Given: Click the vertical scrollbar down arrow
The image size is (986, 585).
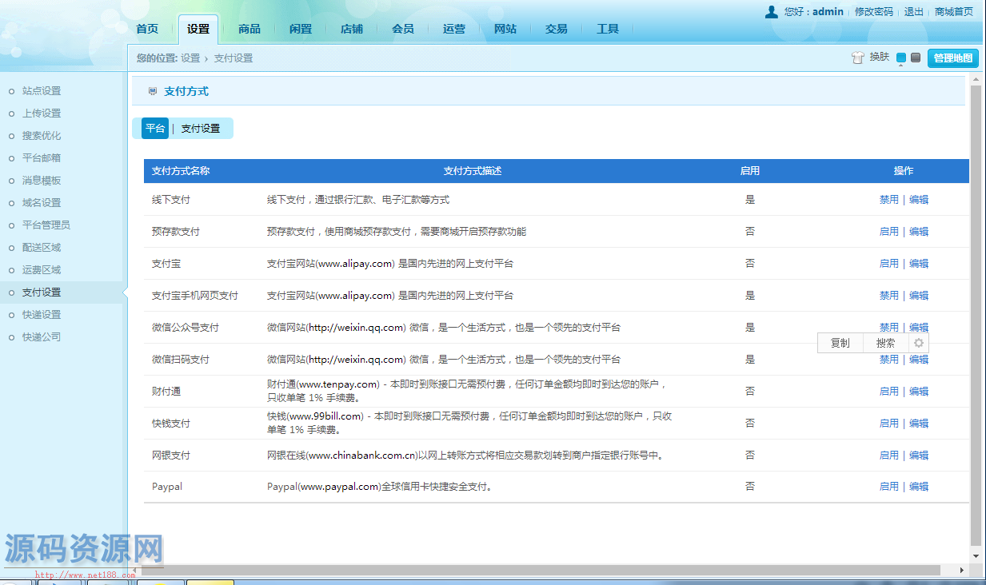Looking at the screenshot, I should tap(976, 556).
